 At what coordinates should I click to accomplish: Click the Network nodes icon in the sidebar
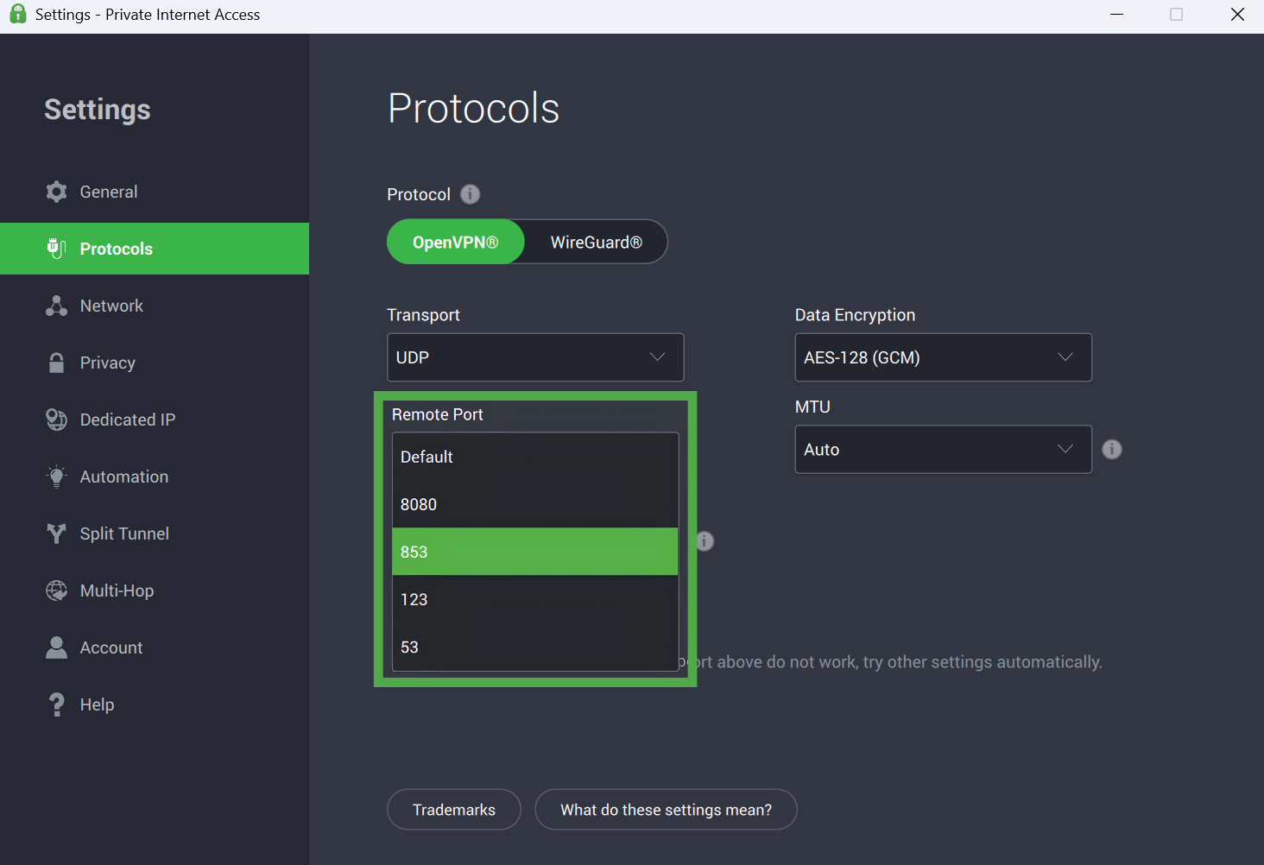56,306
